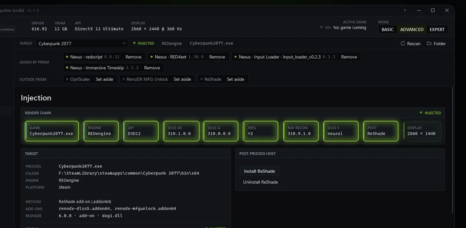Image resolution: width=466 pixels, height=228 pixels.
Task: Click the Install ReShade button
Action: (260, 171)
